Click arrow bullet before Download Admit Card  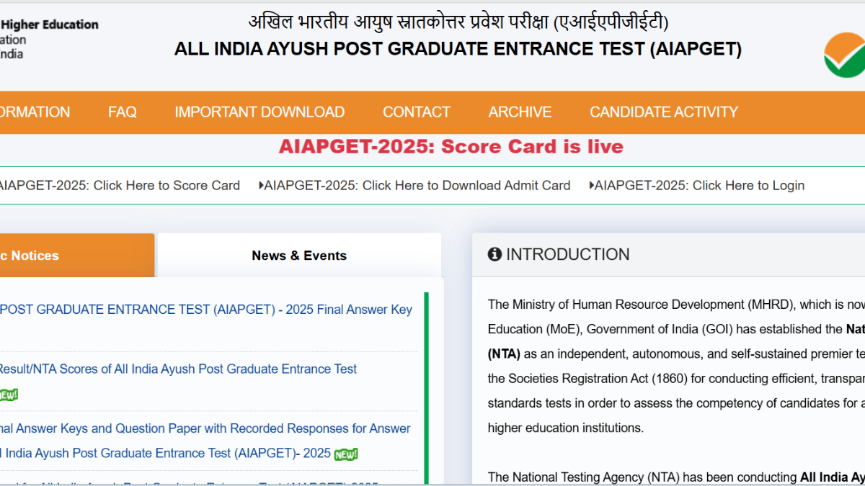pos(261,186)
